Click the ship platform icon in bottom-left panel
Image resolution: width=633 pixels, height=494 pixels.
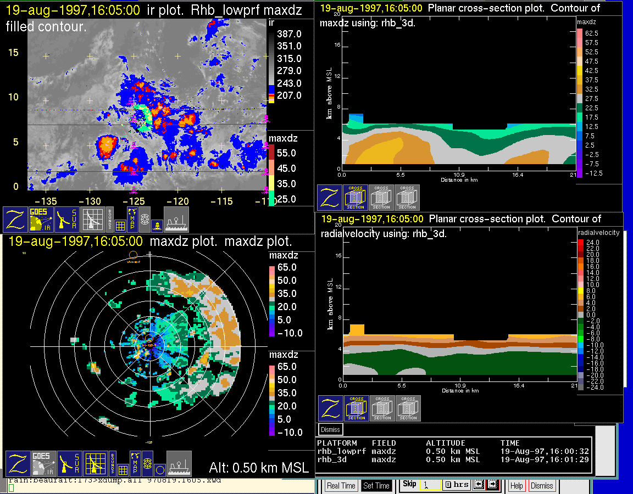179,464
